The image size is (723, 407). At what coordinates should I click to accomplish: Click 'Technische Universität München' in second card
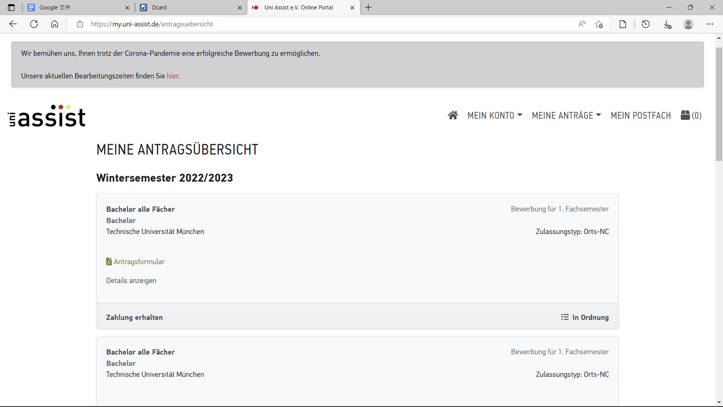coord(155,374)
